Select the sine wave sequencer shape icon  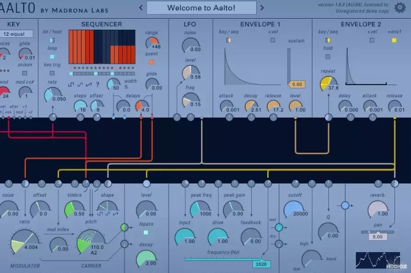click(80, 85)
